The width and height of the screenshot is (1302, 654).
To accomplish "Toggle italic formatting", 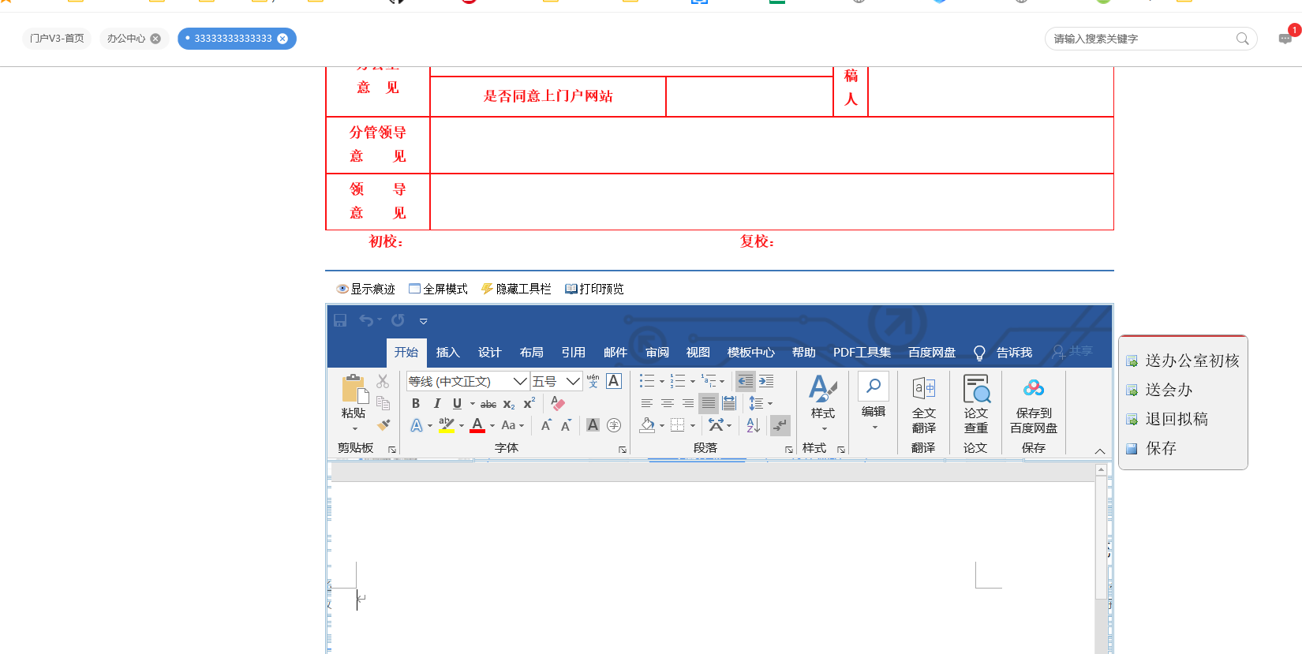I will [x=436, y=404].
